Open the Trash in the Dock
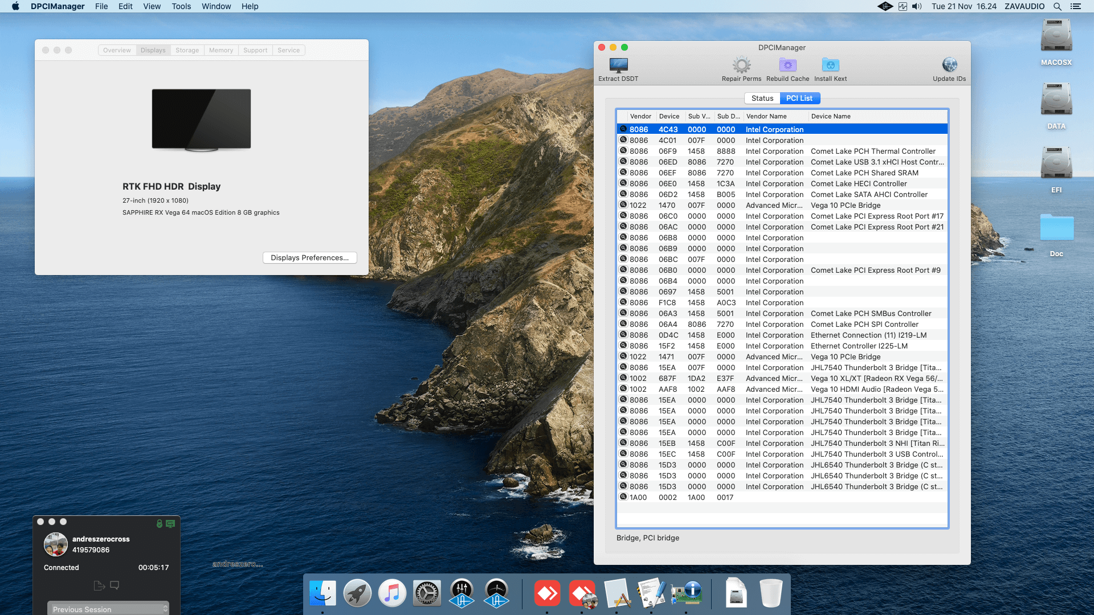 (771, 593)
